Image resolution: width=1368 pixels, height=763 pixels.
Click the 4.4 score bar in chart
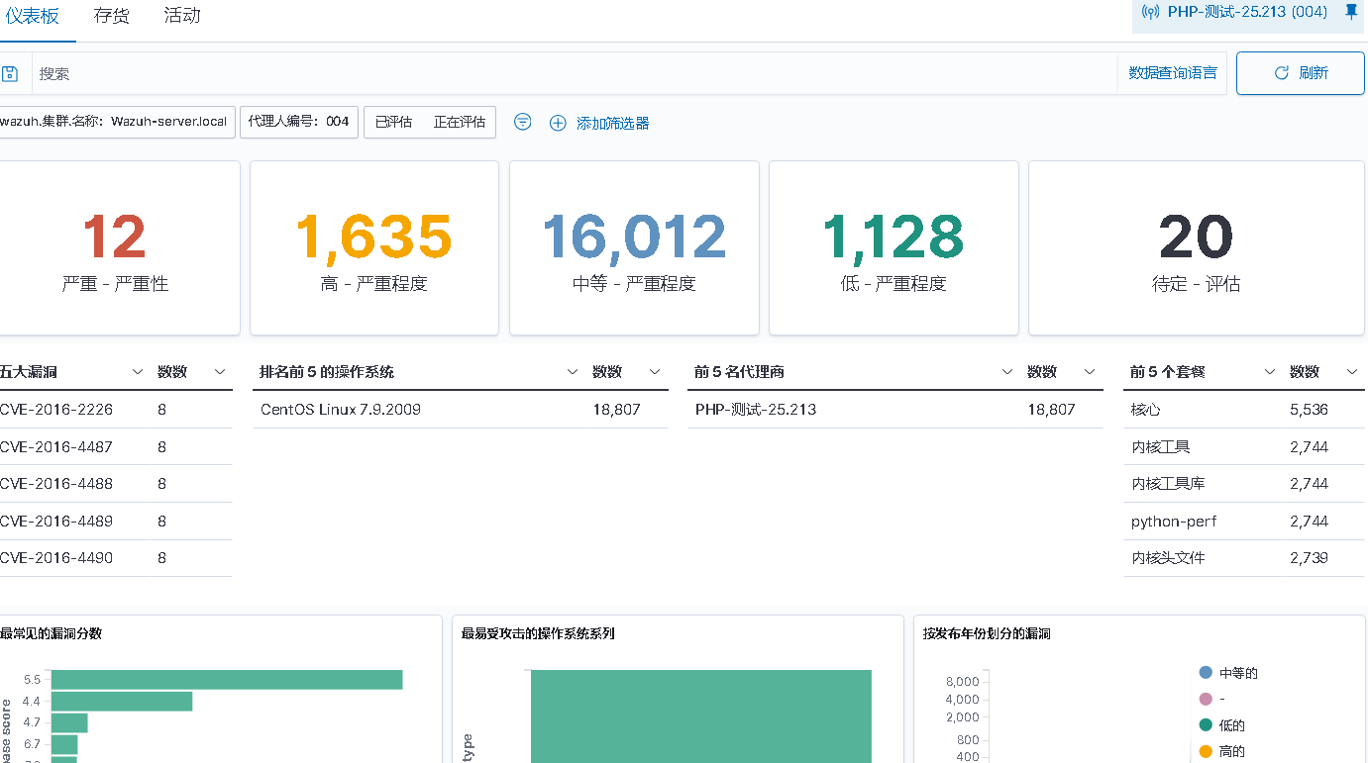point(122,702)
